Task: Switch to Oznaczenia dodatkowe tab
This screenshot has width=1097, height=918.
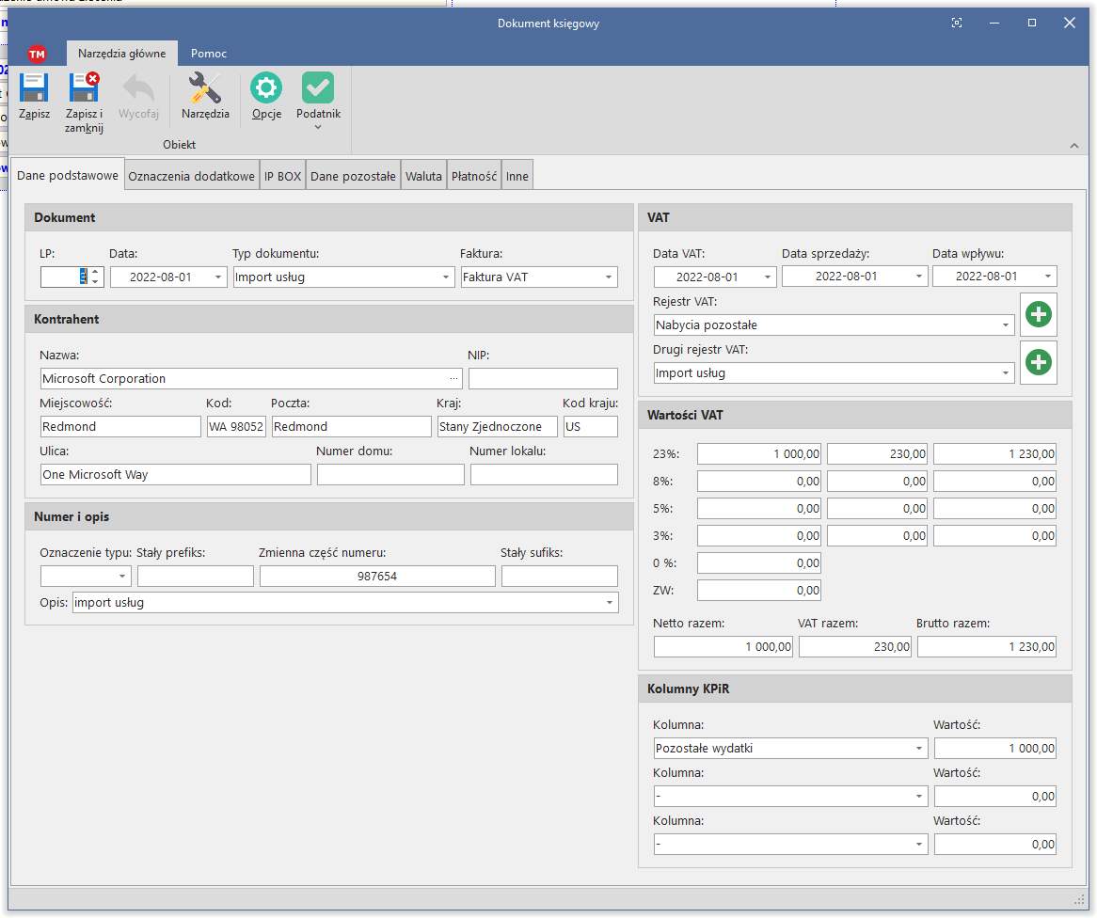Action: coord(192,176)
